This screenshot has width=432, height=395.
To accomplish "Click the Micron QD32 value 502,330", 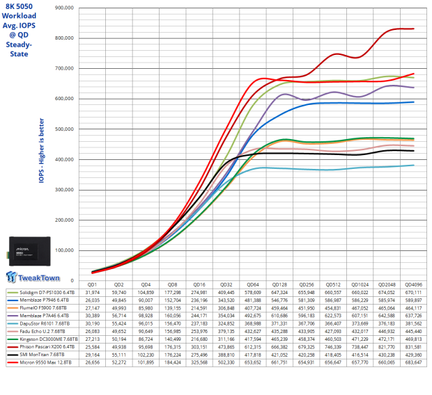I will click(226, 362).
